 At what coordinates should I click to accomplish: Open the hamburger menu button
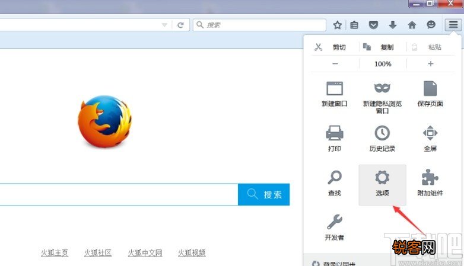point(453,25)
